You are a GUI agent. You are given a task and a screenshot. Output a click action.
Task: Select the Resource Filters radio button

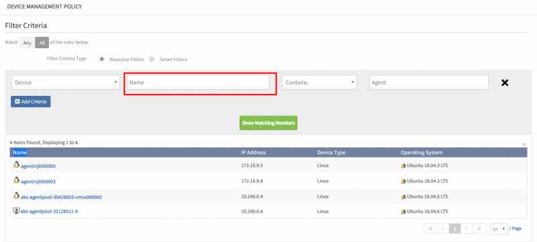(101, 59)
